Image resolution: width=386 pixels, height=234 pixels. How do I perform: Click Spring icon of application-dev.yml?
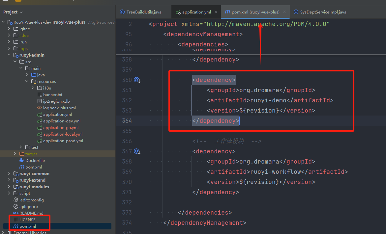pos(40,121)
